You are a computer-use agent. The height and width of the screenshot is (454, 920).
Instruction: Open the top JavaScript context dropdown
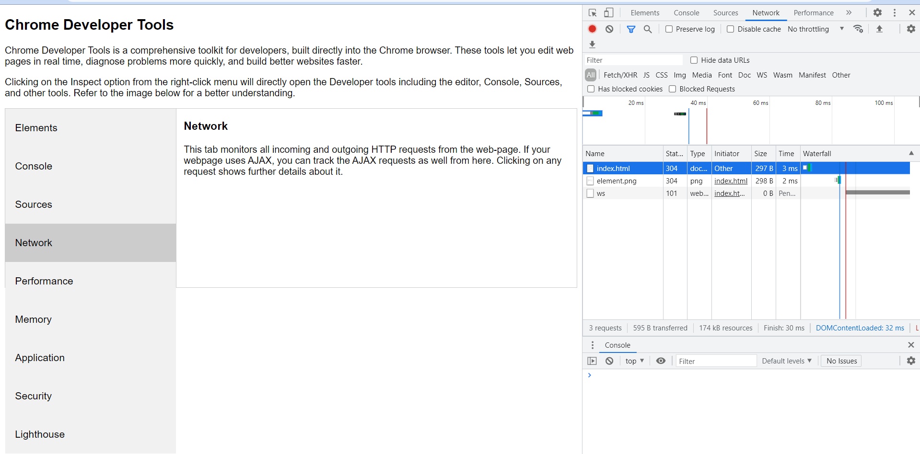point(634,361)
